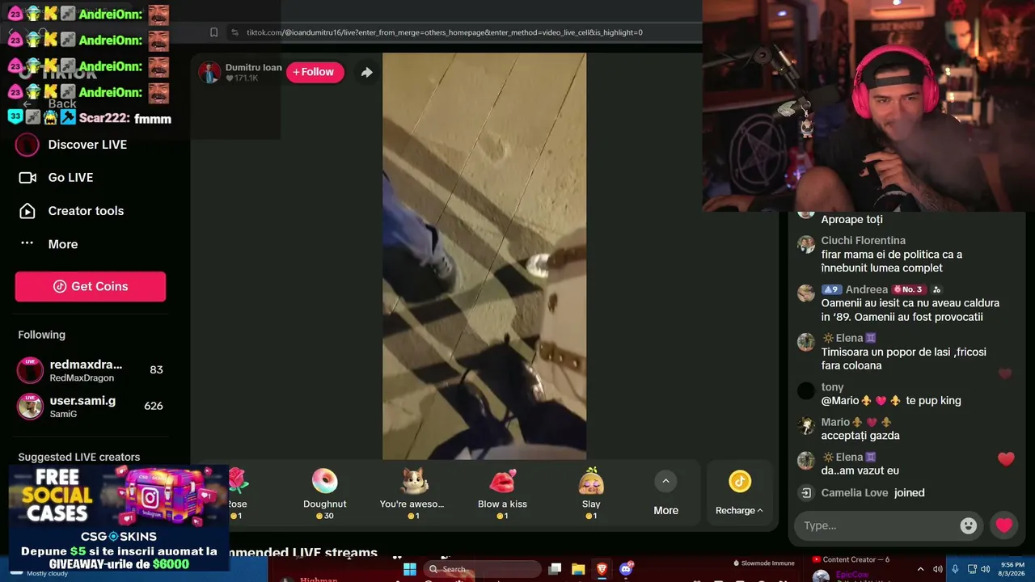Open the emoji picker in chat
The height and width of the screenshot is (582, 1035).
point(968,525)
